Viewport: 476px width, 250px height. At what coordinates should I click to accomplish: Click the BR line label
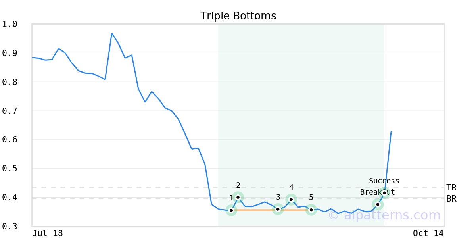(451, 199)
